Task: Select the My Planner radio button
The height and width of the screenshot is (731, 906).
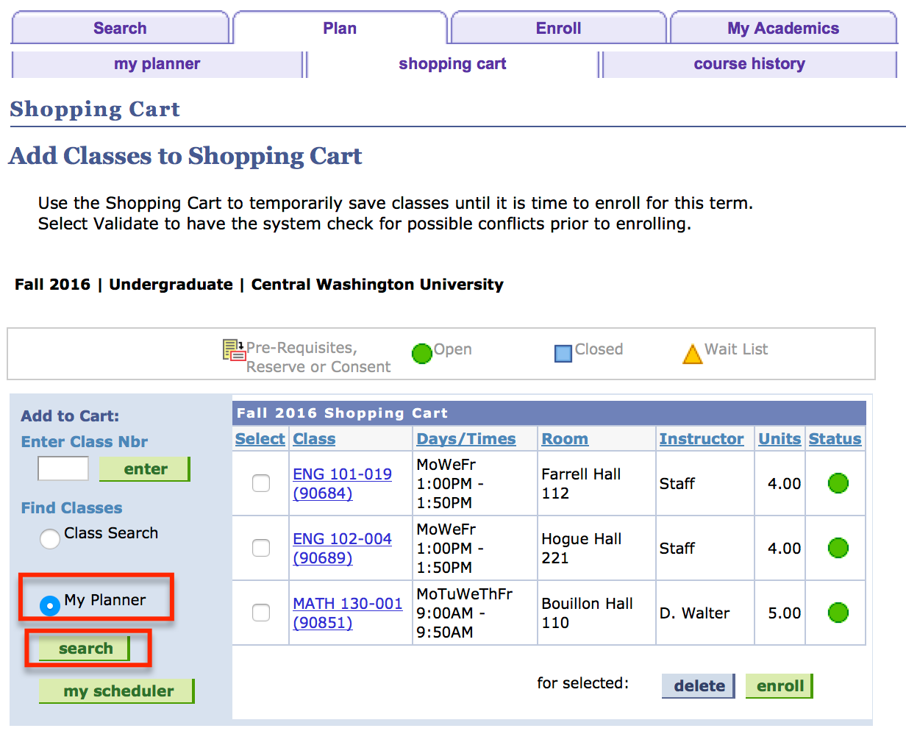Action: coord(50,605)
